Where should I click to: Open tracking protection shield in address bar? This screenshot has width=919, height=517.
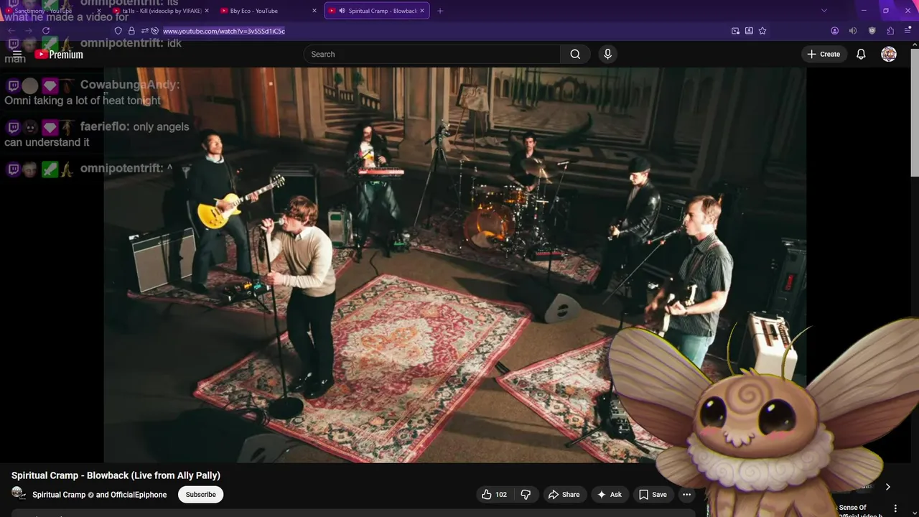coord(118,31)
